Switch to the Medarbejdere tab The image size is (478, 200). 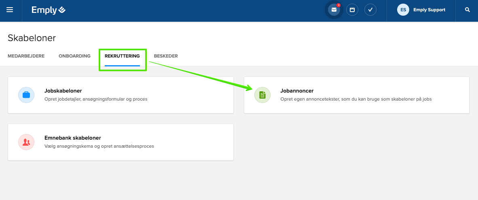tap(26, 56)
